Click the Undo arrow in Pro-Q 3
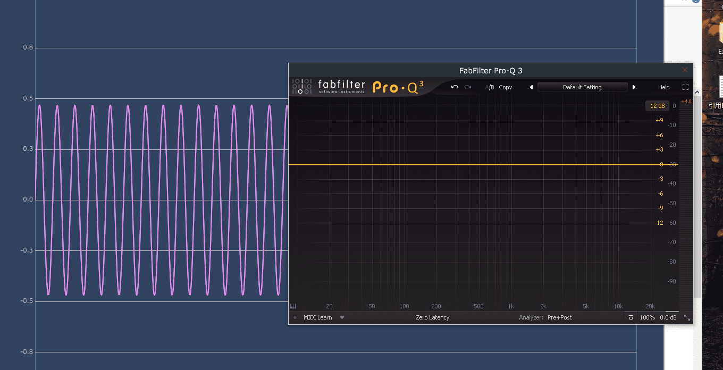This screenshot has height=370, width=723. pyautogui.click(x=454, y=87)
